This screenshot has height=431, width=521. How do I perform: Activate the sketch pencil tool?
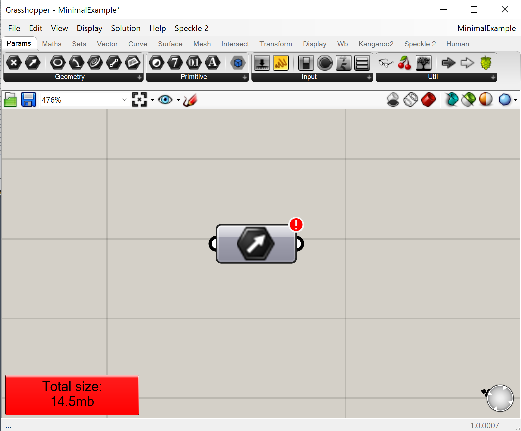tap(190, 100)
